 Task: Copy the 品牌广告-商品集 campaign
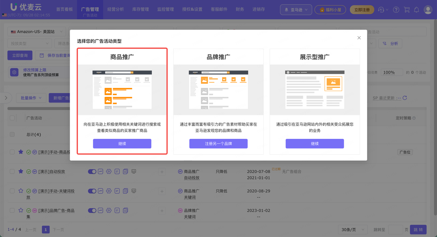click(x=125, y=210)
